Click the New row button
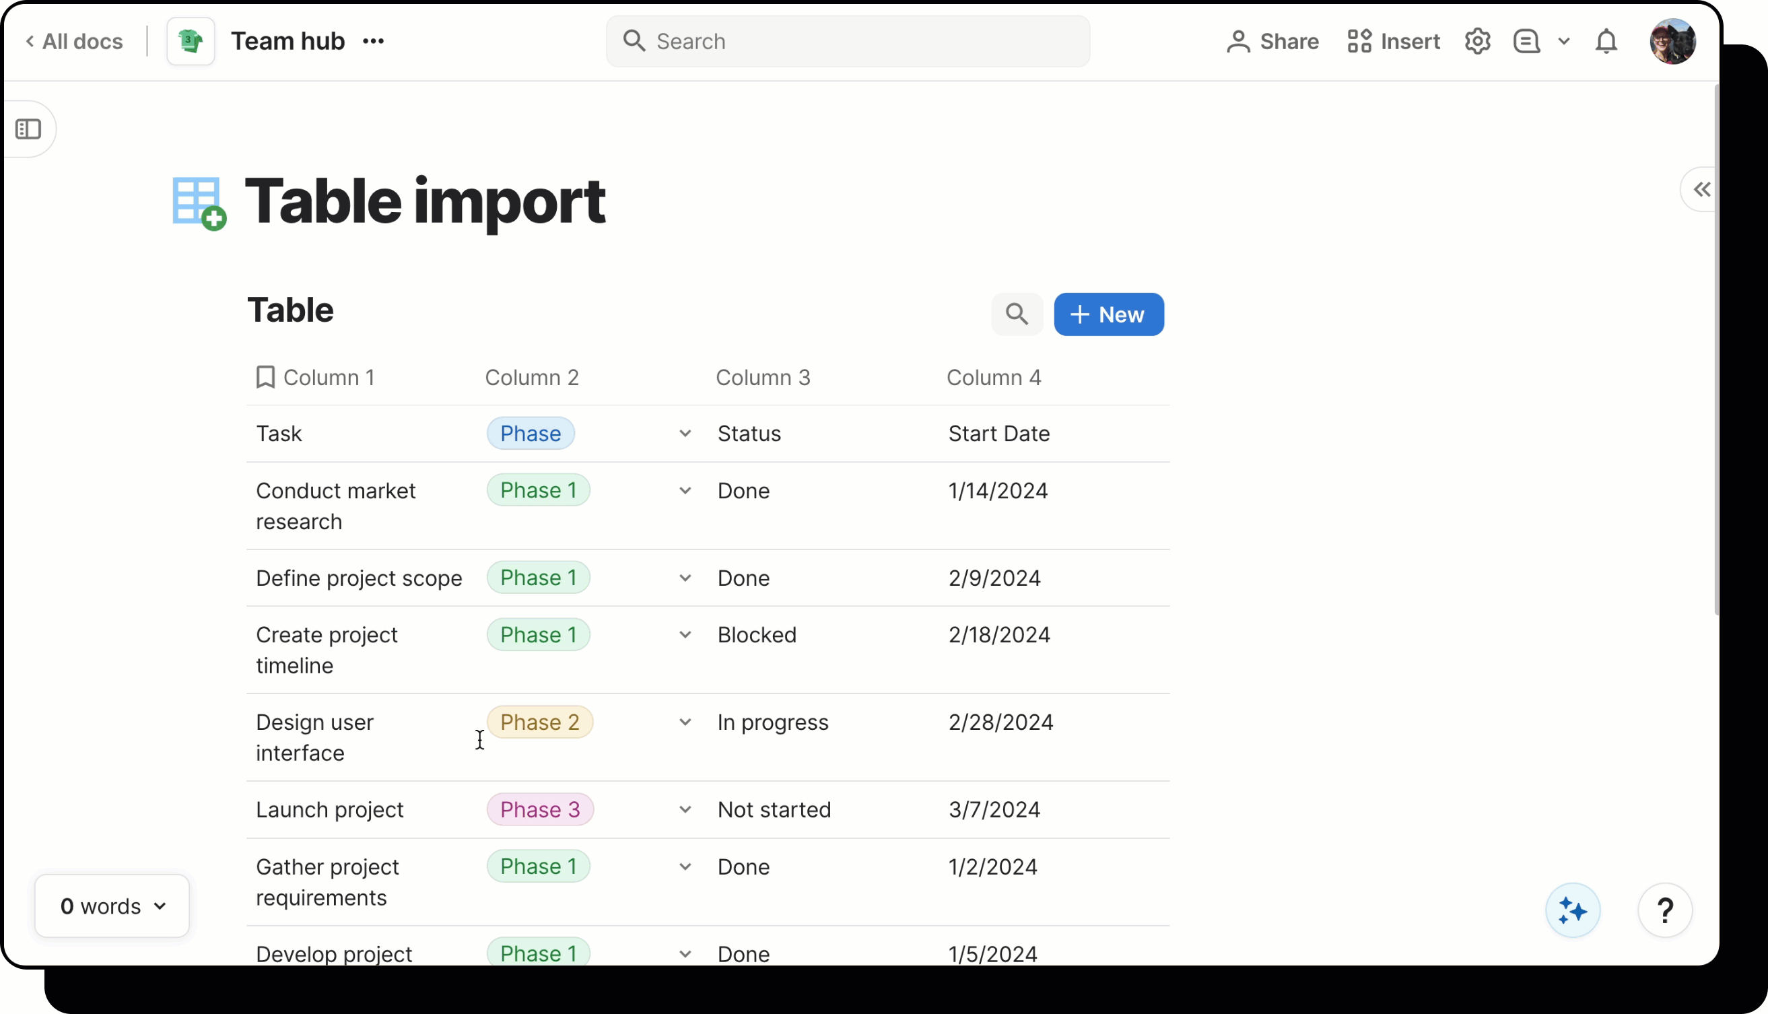Viewport: 1768px width, 1014px height. pyautogui.click(x=1109, y=314)
